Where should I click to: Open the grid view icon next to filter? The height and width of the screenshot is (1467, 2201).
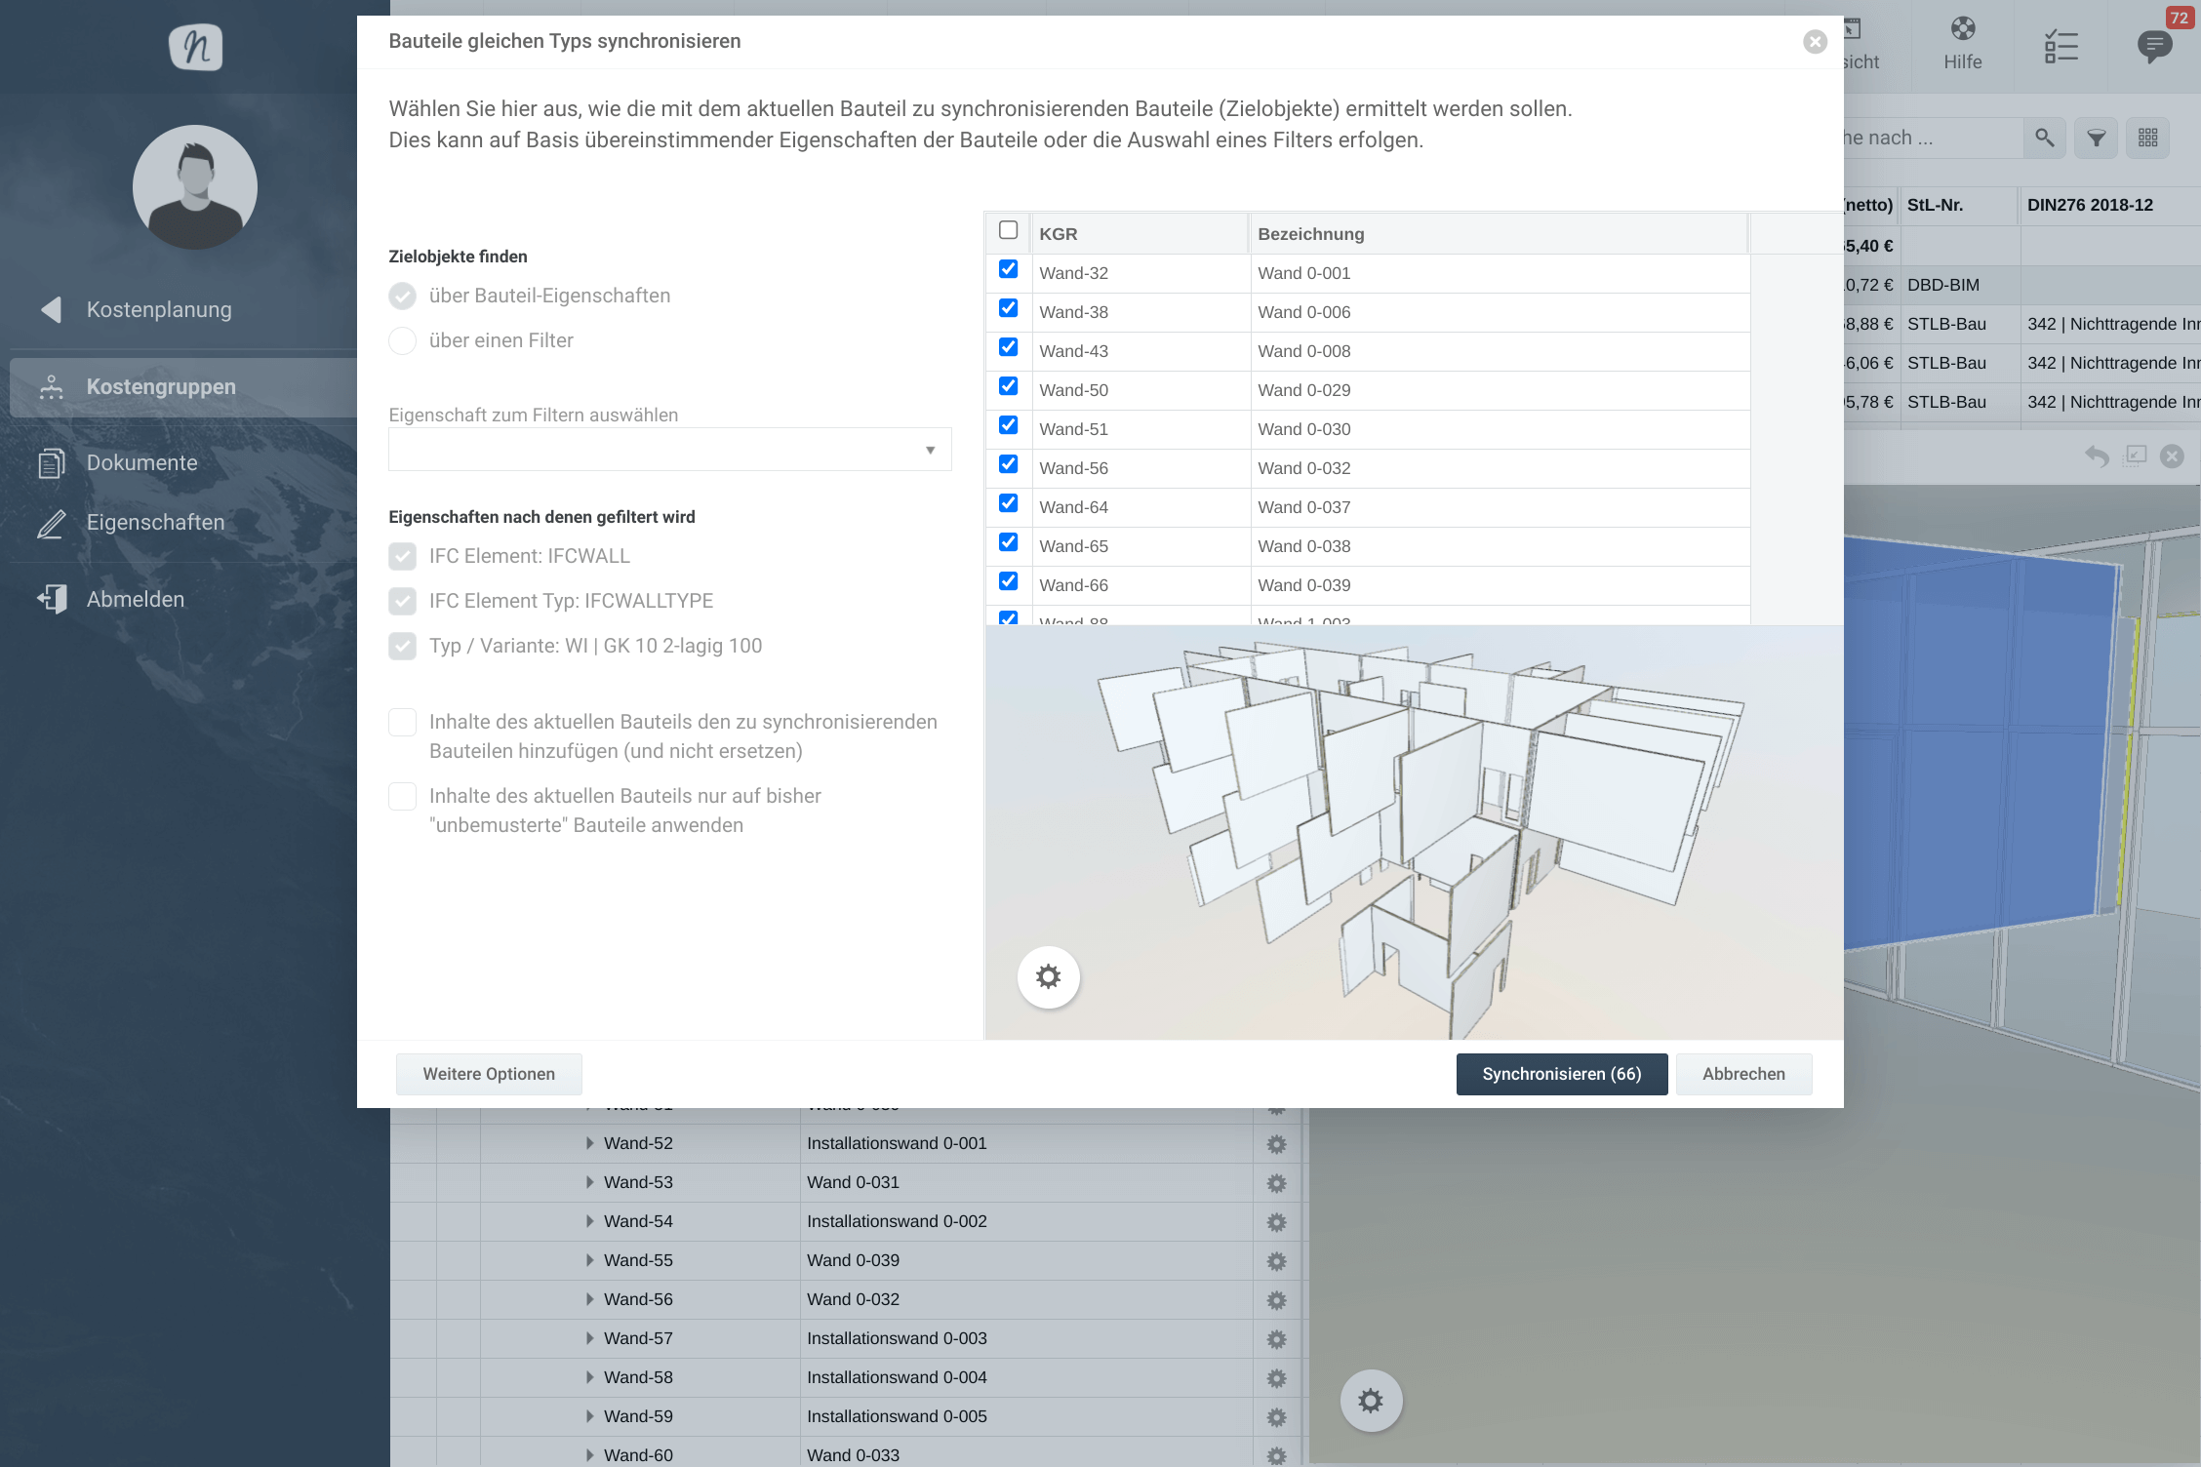click(x=2147, y=139)
